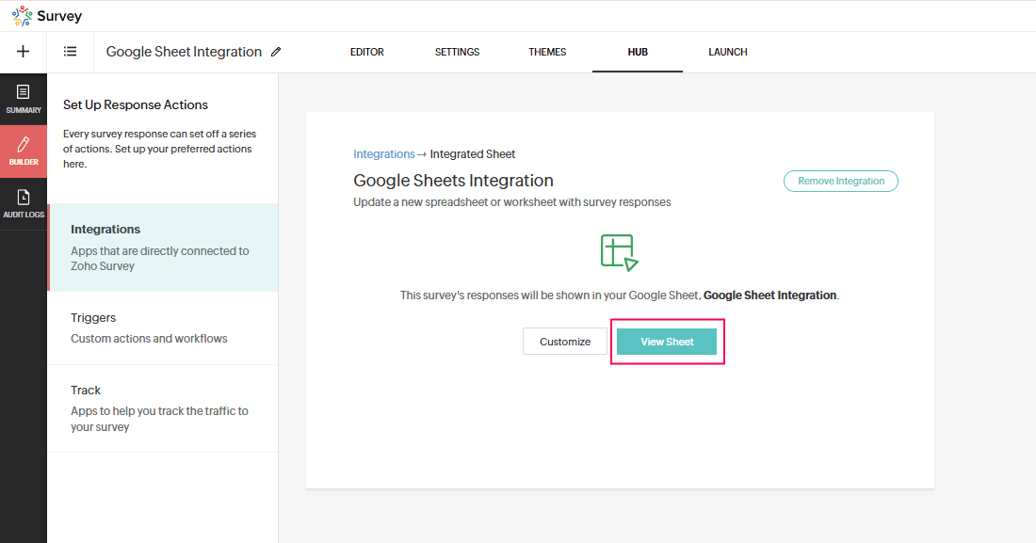Click the plus icon to create new survey

coord(24,52)
